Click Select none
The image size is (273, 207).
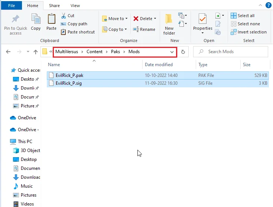coord(245,24)
